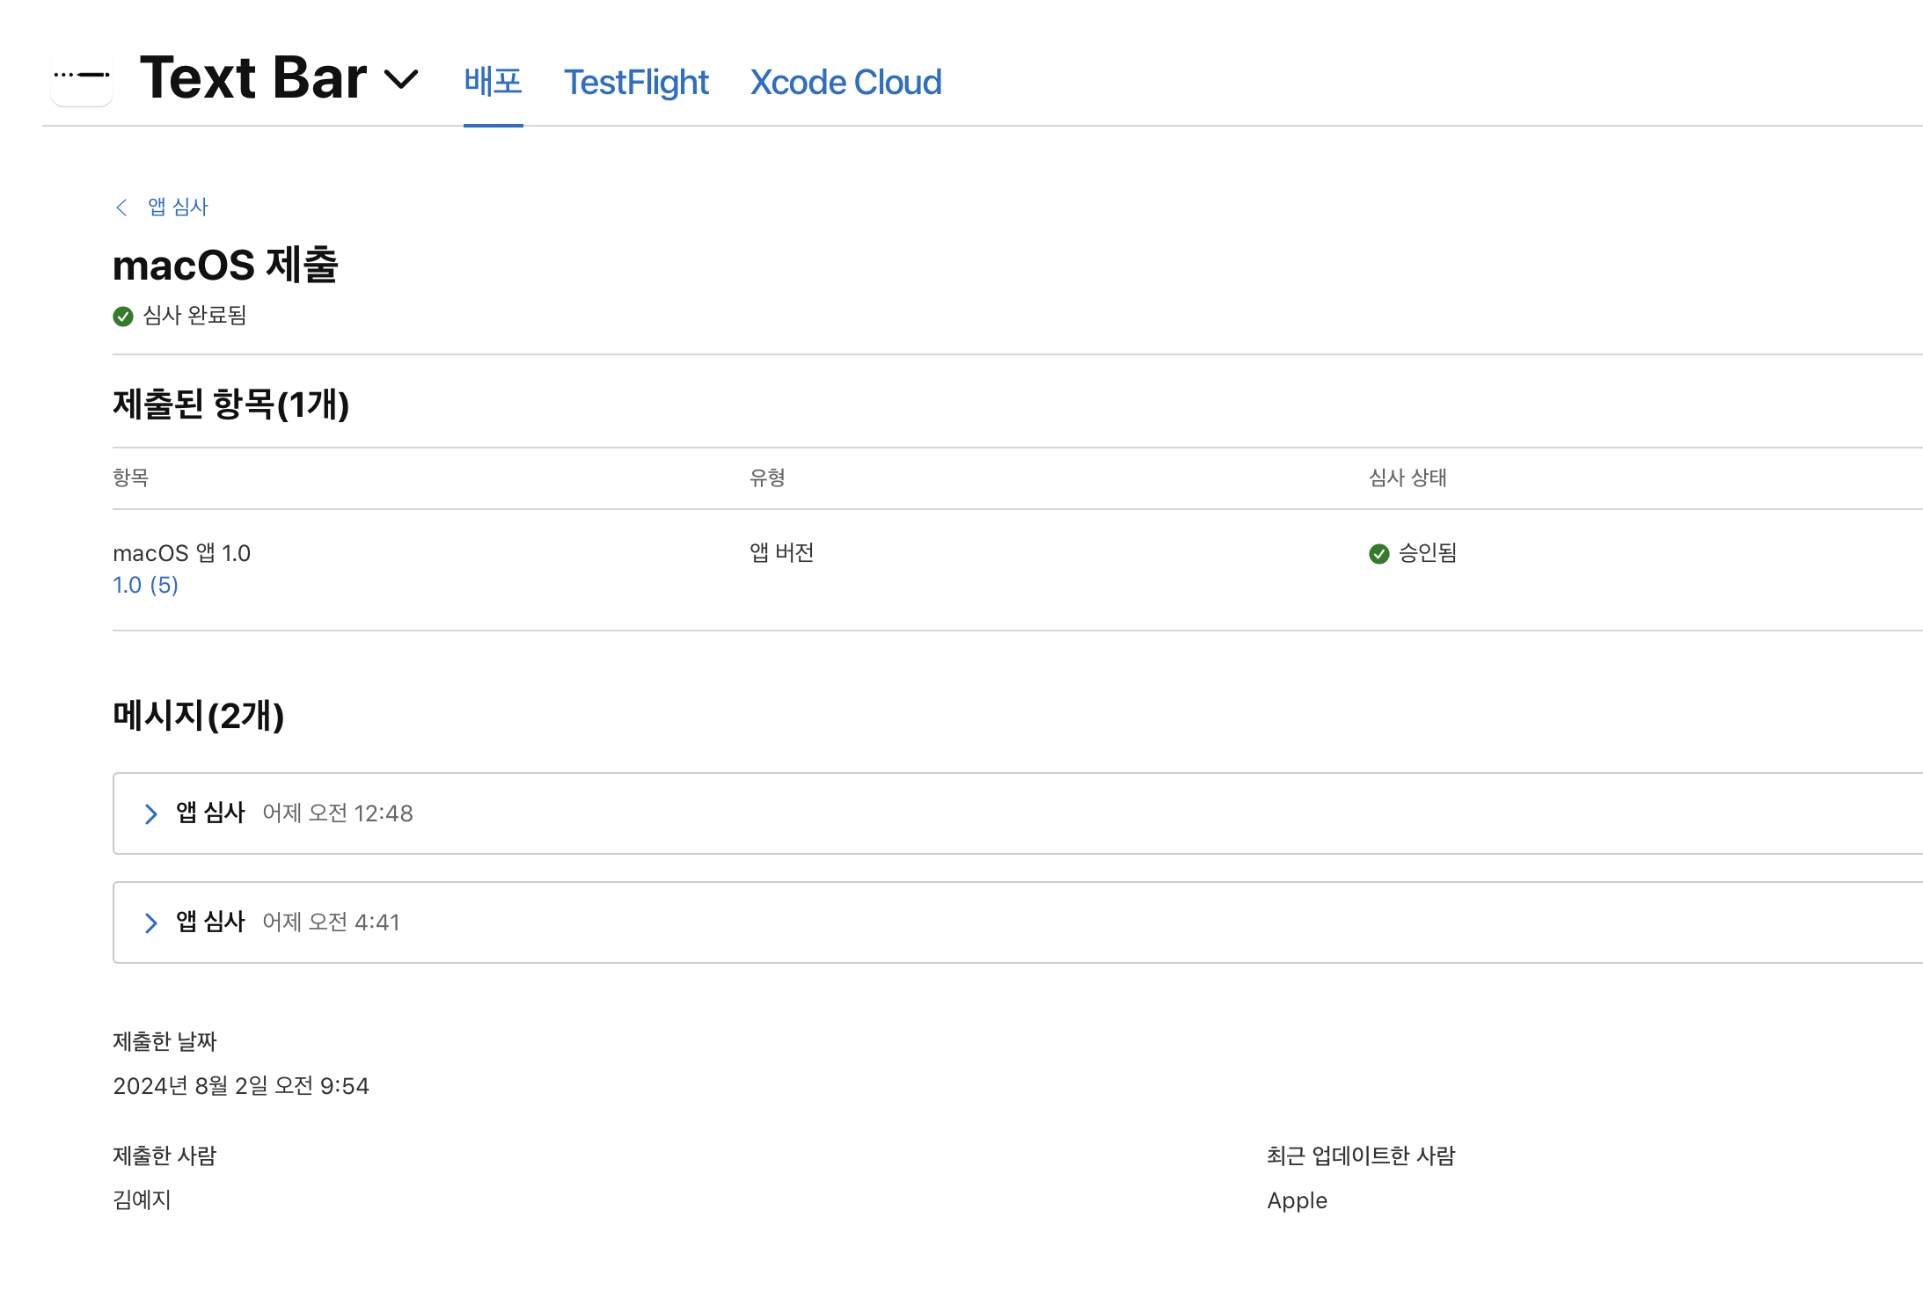
Task: Click the '제출한 사람' label
Action: coord(165,1156)
